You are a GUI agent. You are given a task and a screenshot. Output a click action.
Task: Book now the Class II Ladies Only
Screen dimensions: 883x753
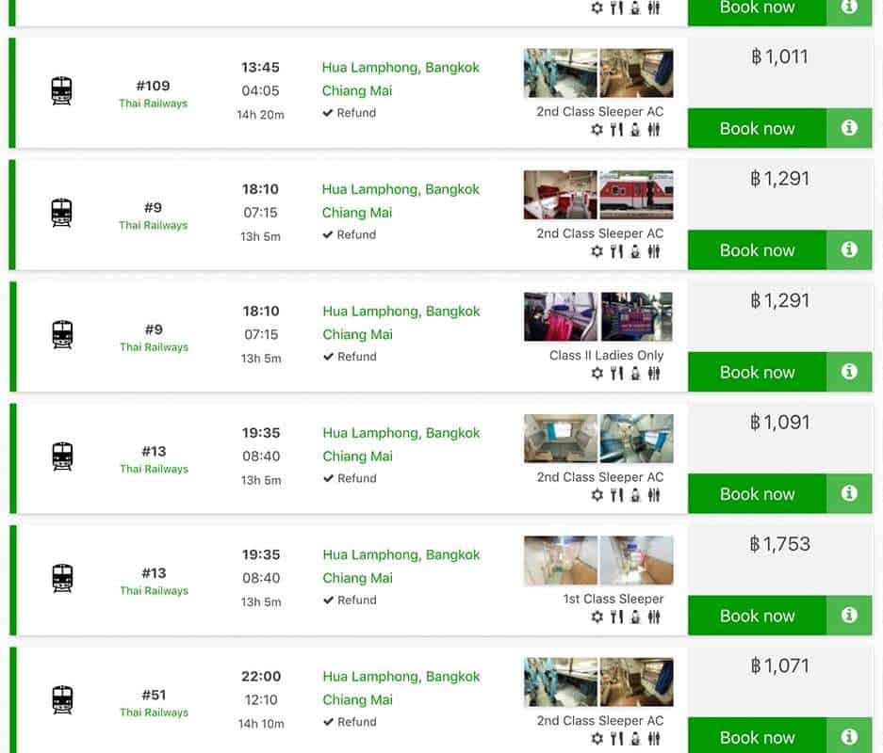pos(757,373)
